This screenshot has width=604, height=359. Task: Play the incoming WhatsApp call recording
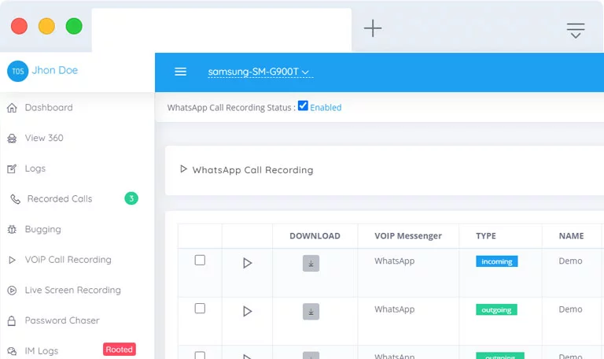coord(247,263)
